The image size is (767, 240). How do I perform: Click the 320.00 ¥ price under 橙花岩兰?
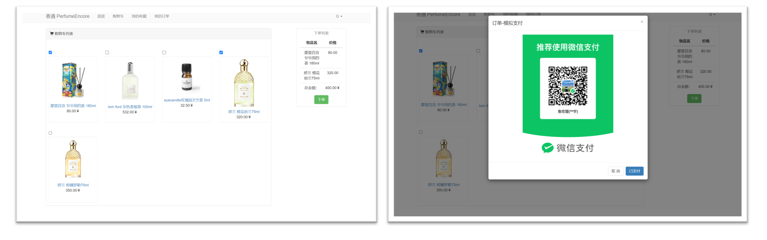(244, 117)
